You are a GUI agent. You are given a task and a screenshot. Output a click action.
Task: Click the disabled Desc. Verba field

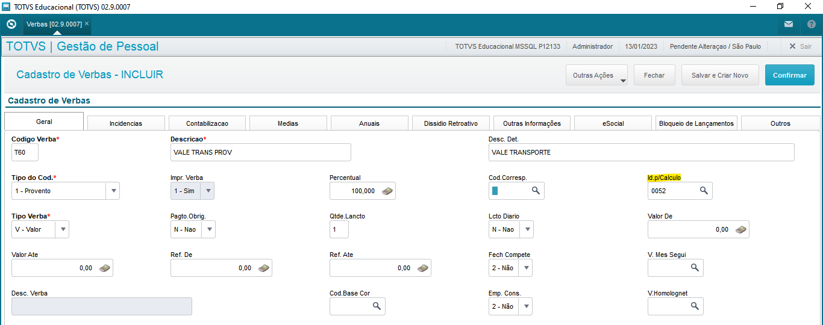[x=102, y=306]
